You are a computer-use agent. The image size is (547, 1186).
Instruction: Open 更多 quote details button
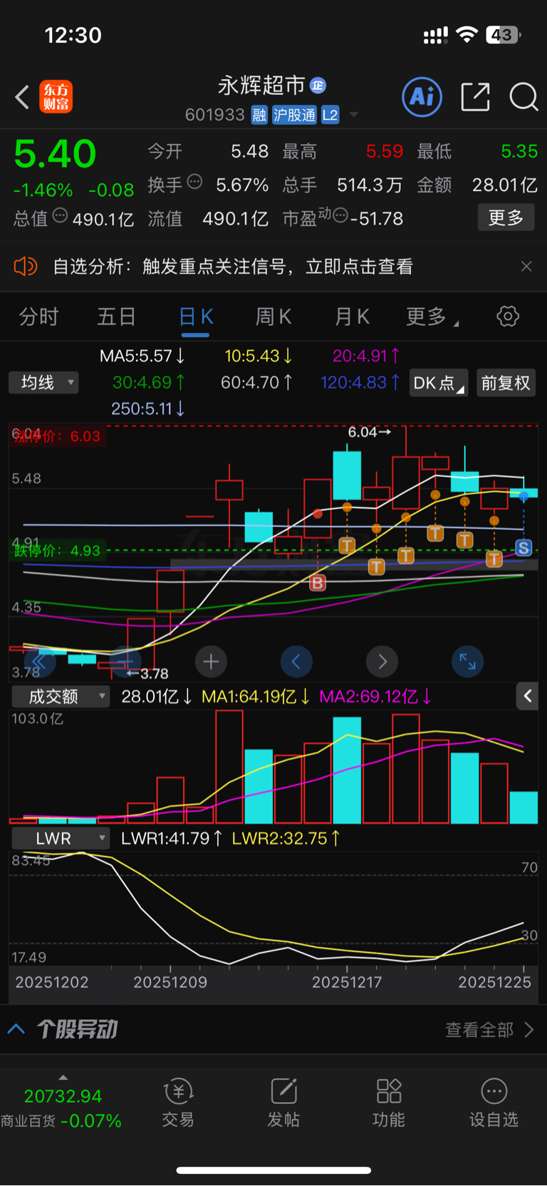pos(506,218)
